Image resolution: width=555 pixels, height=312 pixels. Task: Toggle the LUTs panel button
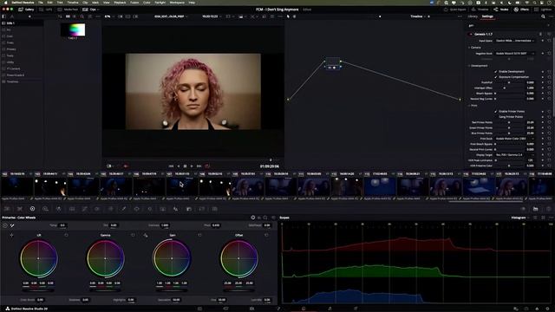[46, 10]
